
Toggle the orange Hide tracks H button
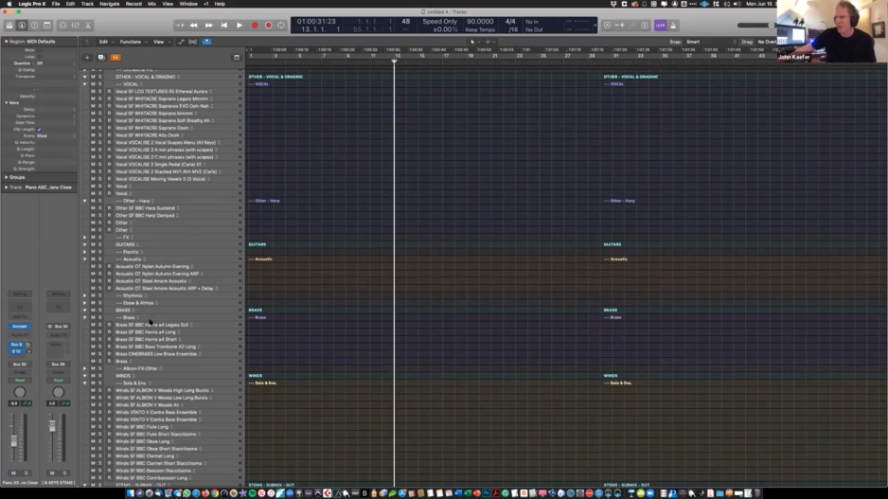pyautogui.click(x=115, y=57)
